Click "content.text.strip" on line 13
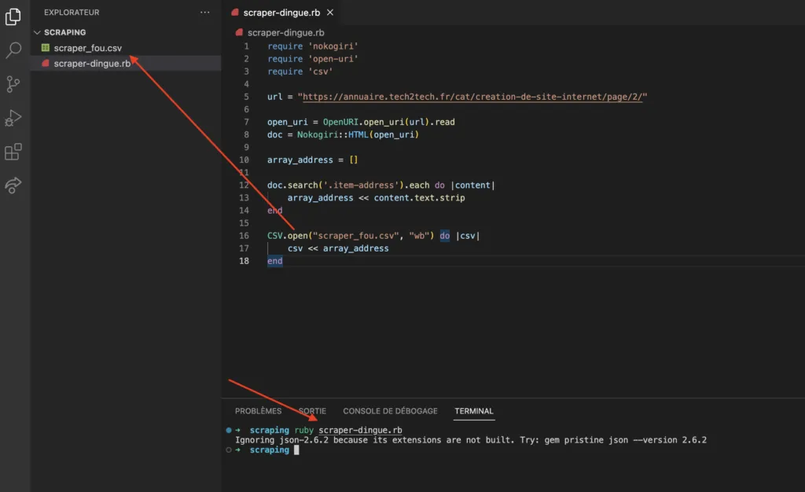 [x=420, y=197]
